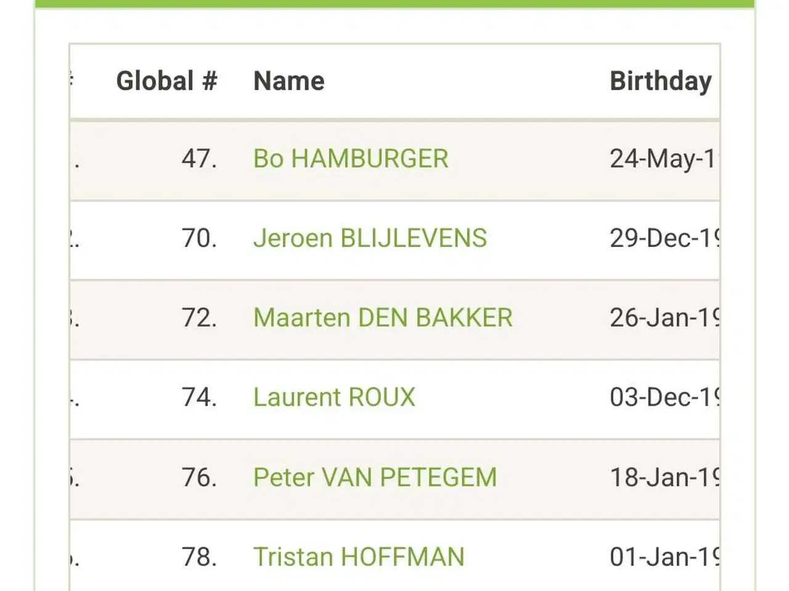Select the global rank 78 cell
Viewport: 789px width, 591px height.
(x=198, y=557)
